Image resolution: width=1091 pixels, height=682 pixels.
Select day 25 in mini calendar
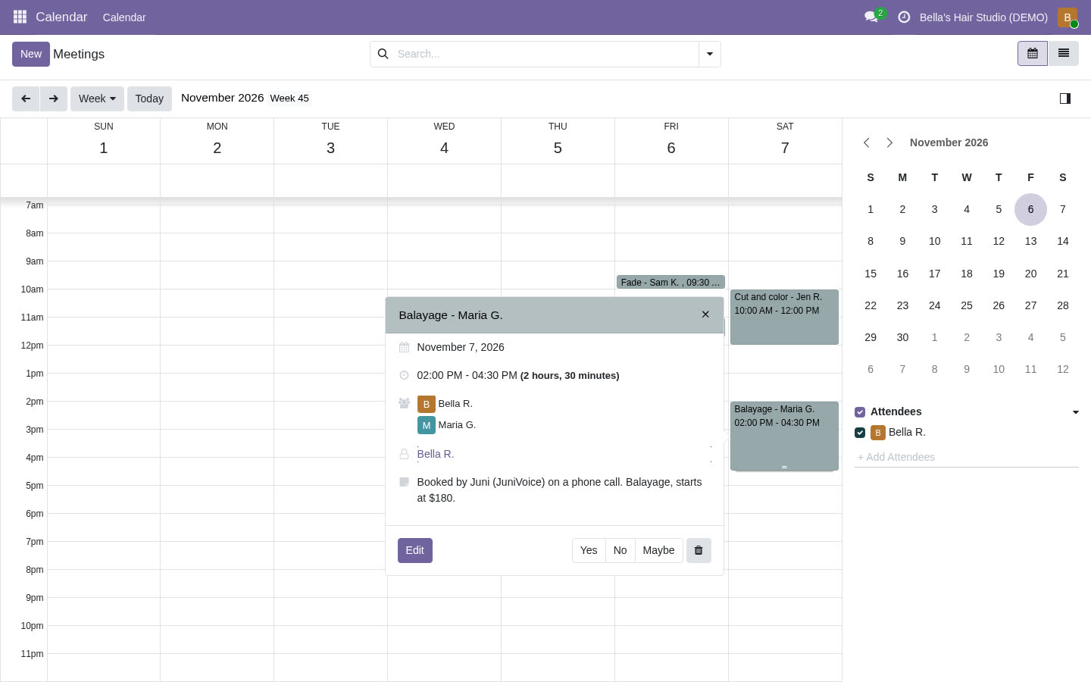pos(967,305)
